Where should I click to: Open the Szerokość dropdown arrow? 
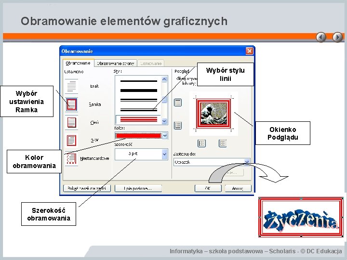164,154
